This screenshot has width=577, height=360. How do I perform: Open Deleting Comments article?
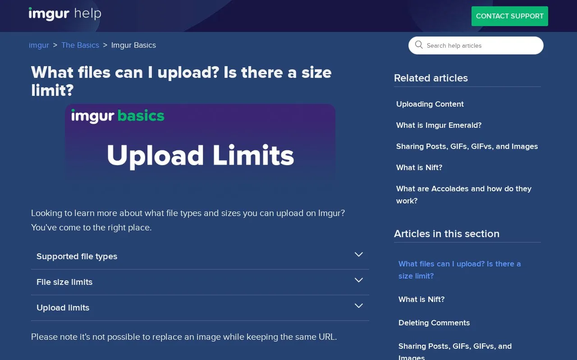pos(434,323)
